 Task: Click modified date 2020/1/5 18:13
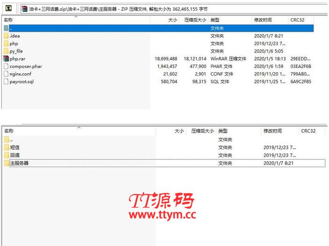pos(270,59)
